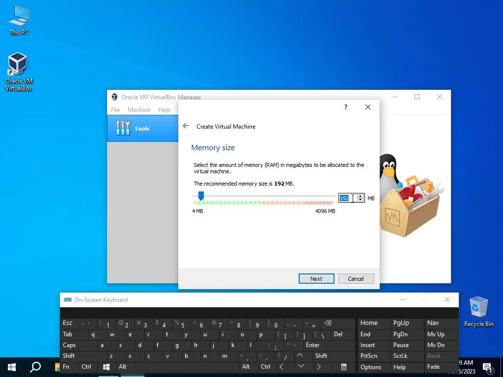Viewport: 503px width, 377px height.
Task: Close the Create Virtual Machine dialog
Action: tap(368, 107)
